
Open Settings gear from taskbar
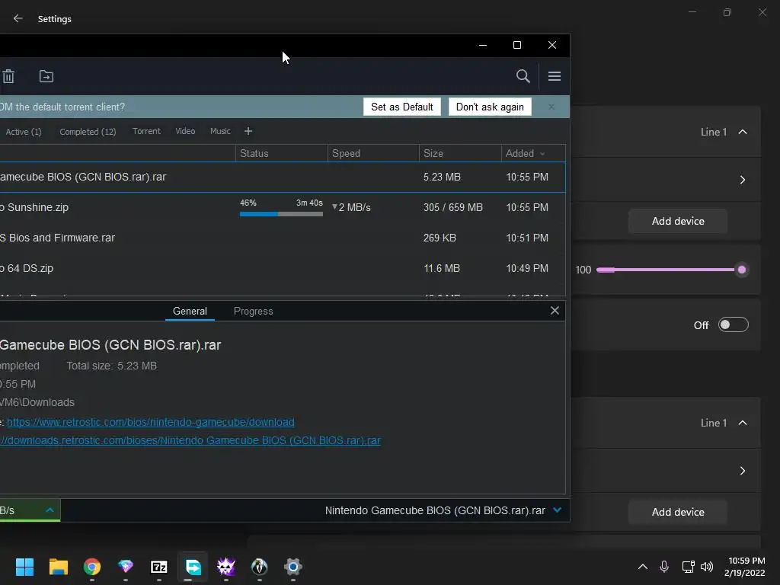tap(293, 567)
